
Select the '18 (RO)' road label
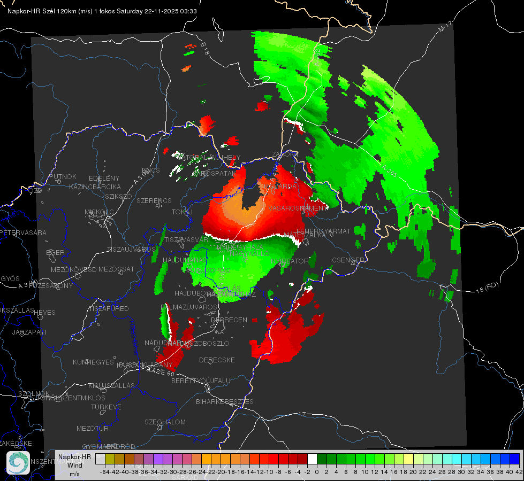coord(487,288)
